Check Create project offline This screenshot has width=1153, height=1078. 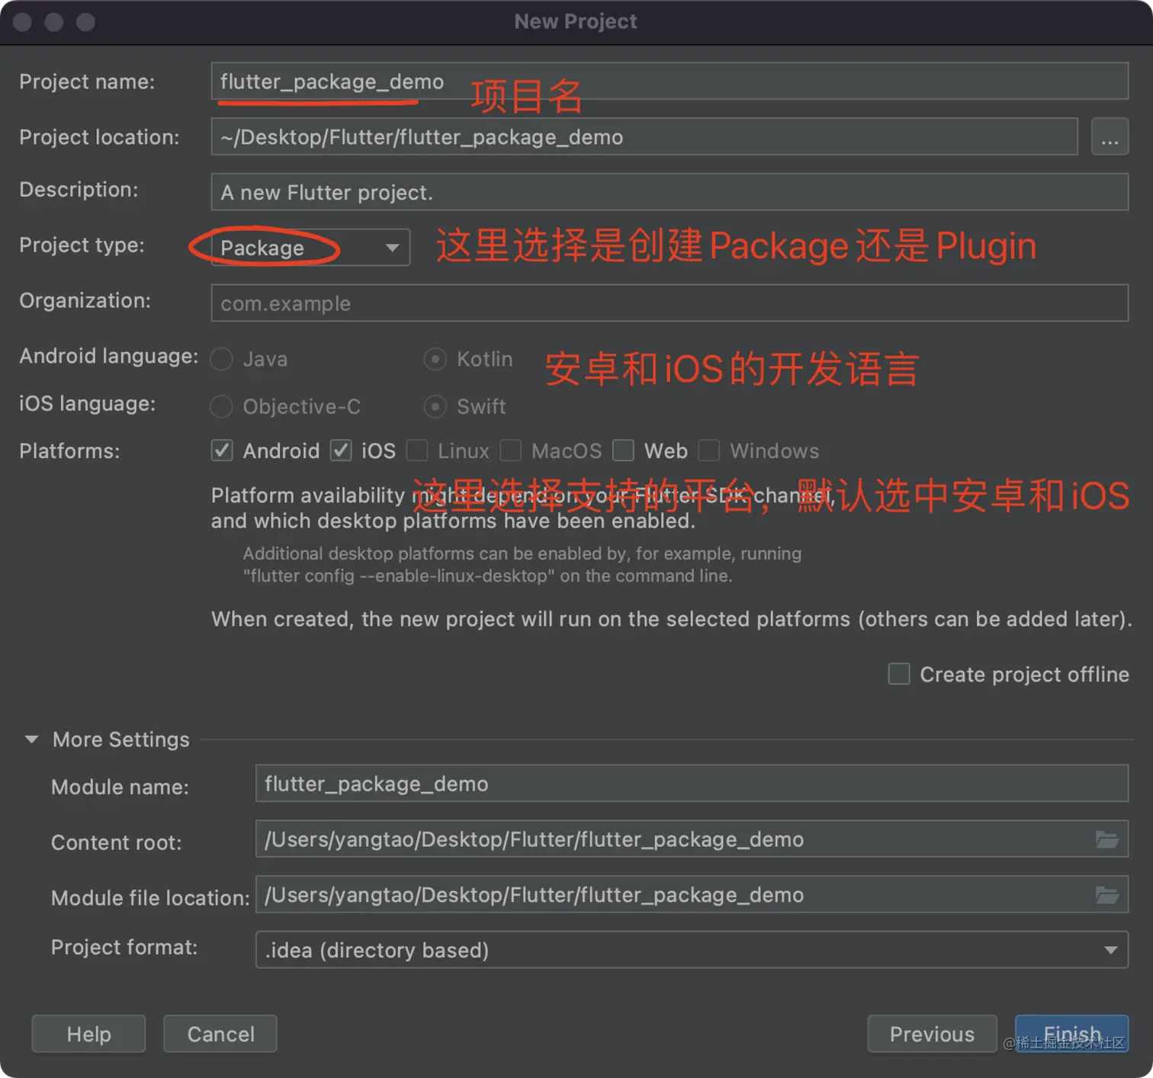click(899, 674)
